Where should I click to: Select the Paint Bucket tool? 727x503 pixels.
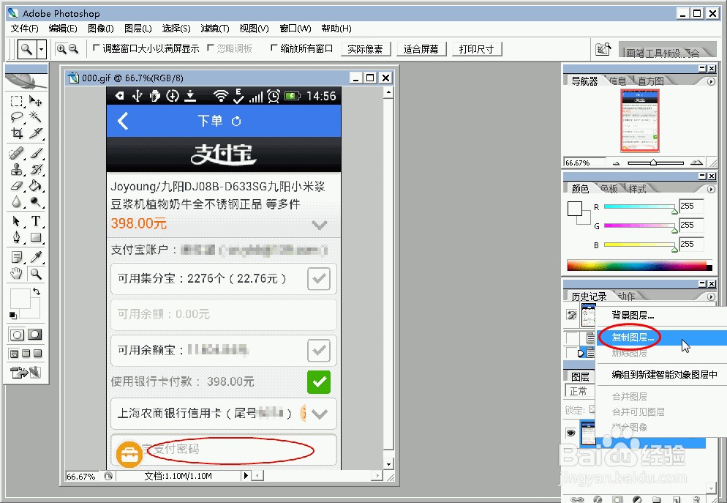pyautogui.click(x=36, y=186)
